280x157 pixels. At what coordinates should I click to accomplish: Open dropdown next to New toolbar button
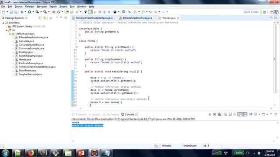[7, 12]
